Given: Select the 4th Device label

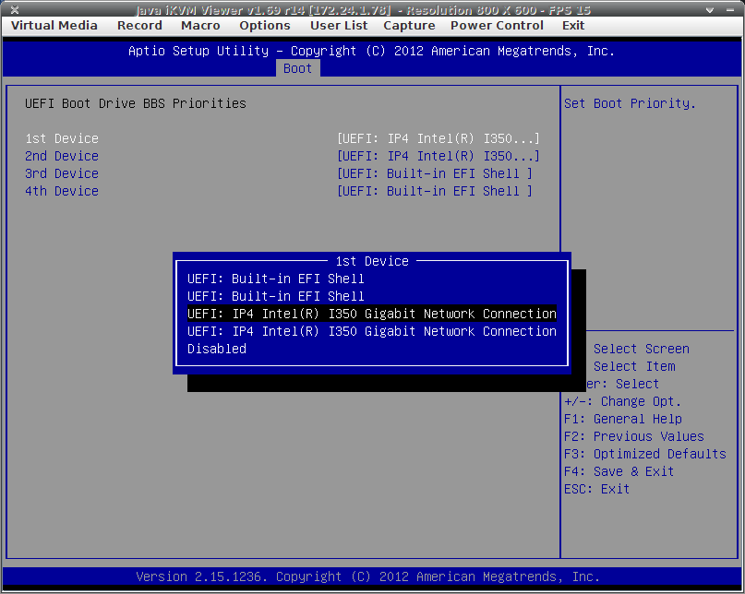Looking at the screenshot, I should tap(62, 191).
